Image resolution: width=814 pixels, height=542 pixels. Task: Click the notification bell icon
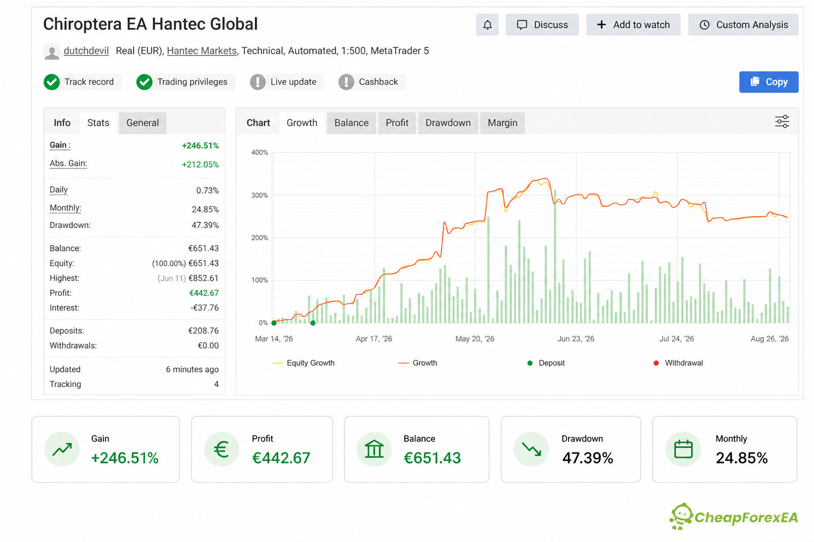[487, 25]
